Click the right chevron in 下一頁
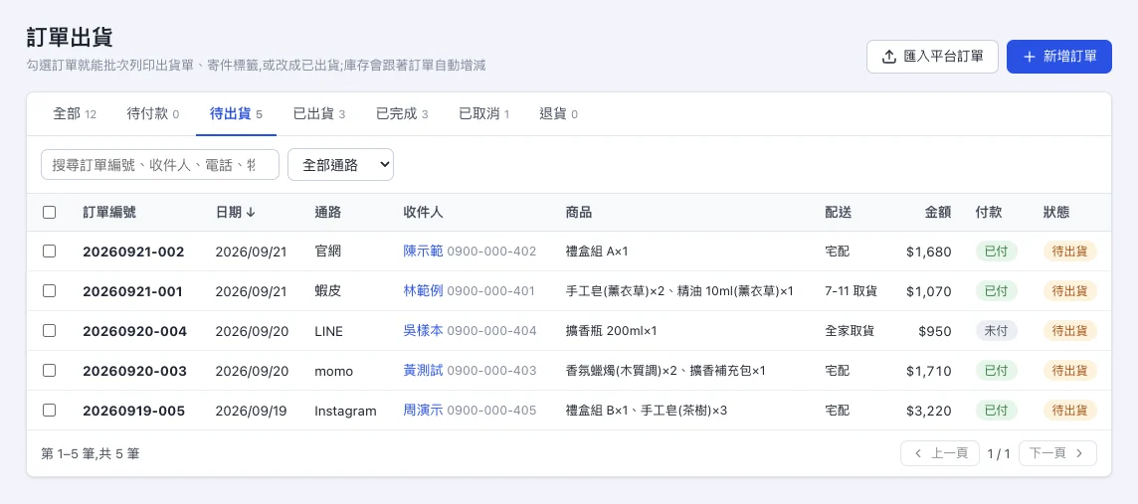 tap(1079, 453)
